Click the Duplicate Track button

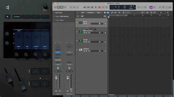[x=82, y=16]
